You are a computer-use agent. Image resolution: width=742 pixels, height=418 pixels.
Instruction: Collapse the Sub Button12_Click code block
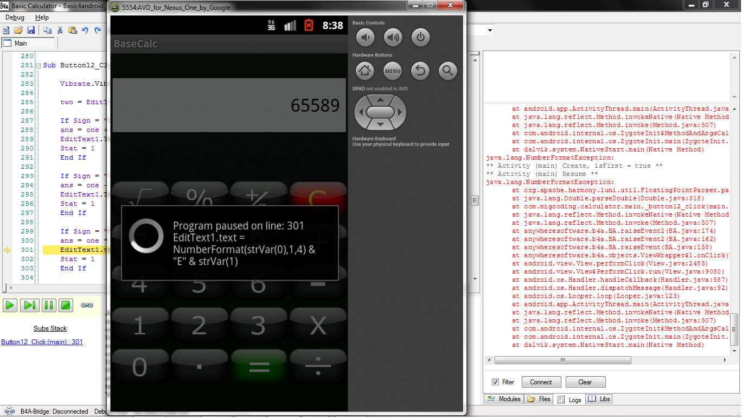(x=38, y=66)
